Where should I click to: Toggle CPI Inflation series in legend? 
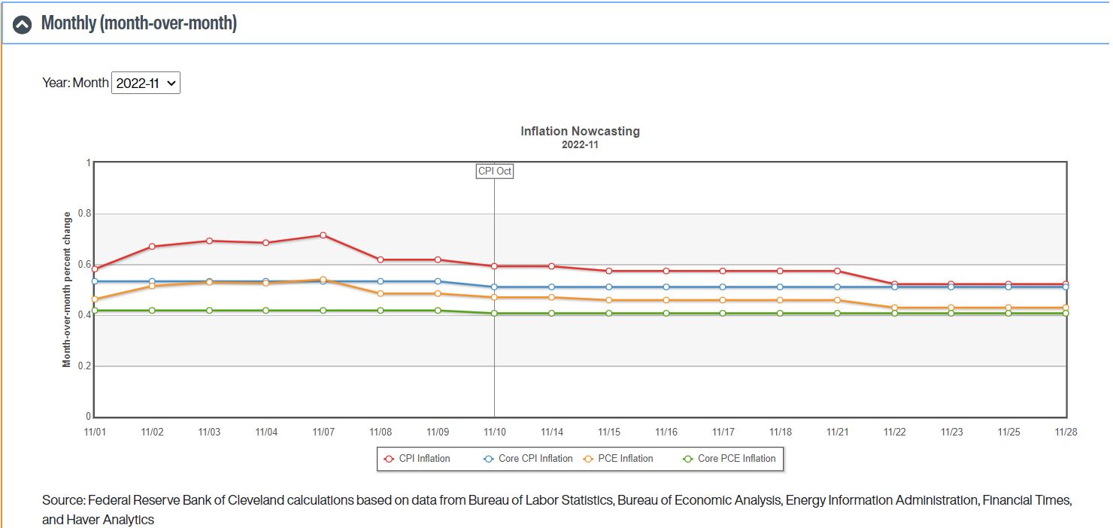tap(424, 458)
